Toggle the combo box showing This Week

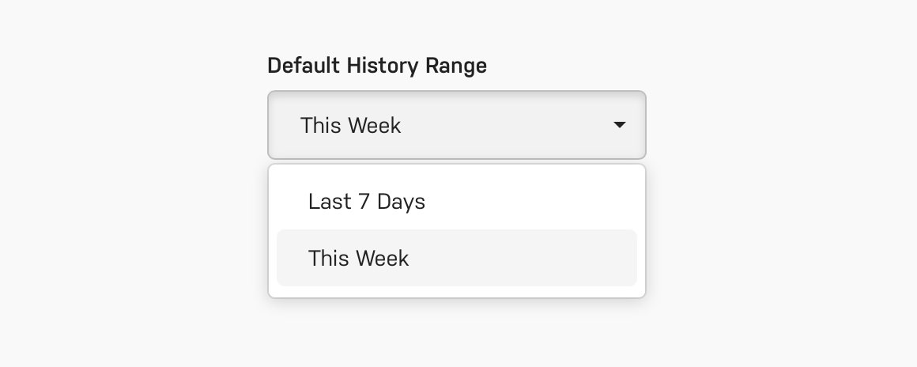(x=457, y=125)
